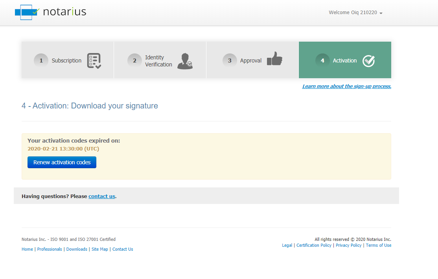The height and width of the screenshot is (279, 438).
Task: Open the Downloads footer link
Action: click(x=77, y=249)
